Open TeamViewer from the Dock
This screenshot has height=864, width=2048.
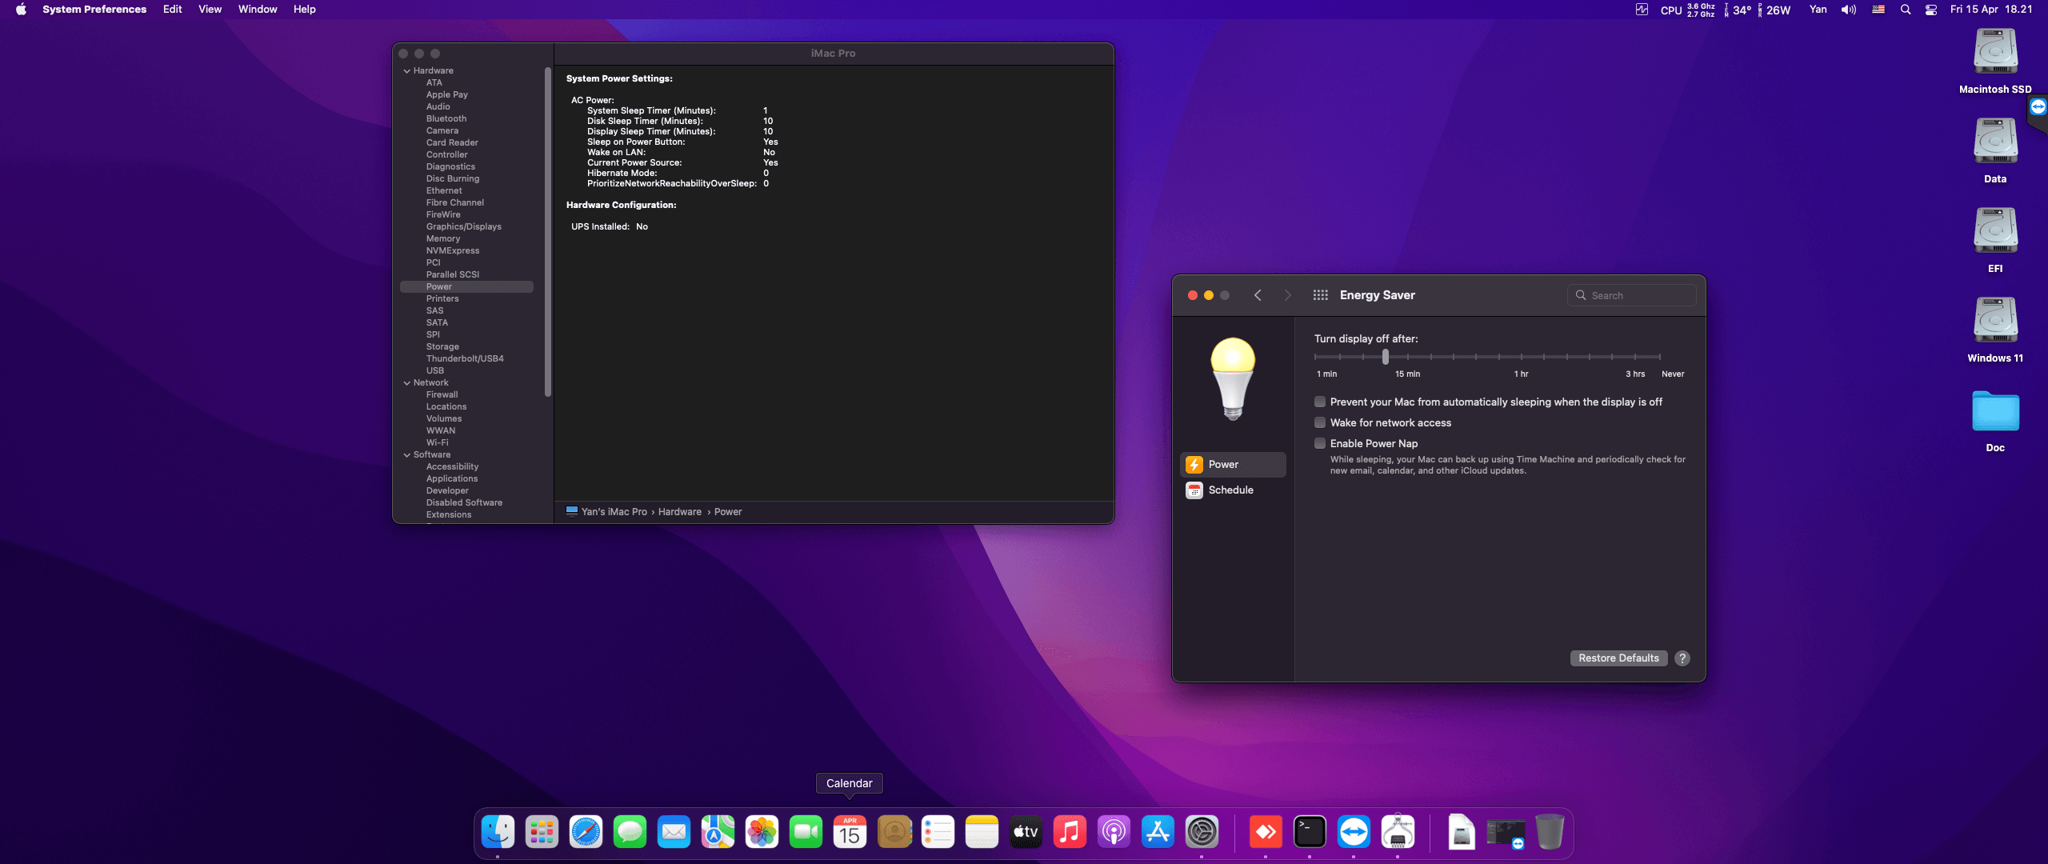click(x=1354, y=832)
